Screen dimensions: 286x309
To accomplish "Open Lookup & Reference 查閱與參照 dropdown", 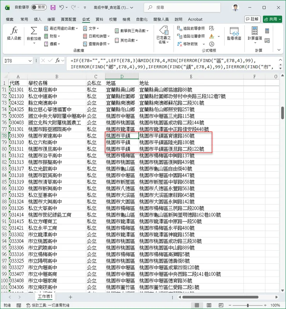I will pos(96,44).
